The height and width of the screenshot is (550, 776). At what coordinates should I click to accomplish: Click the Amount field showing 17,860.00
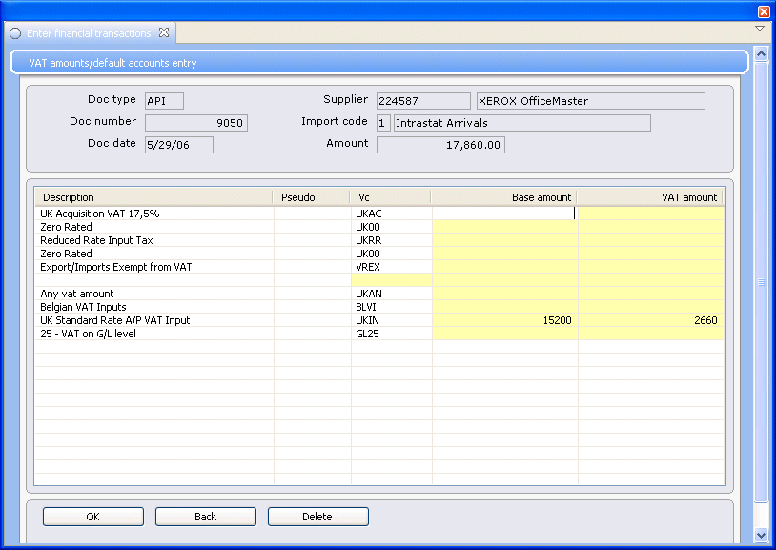[439, 144]
